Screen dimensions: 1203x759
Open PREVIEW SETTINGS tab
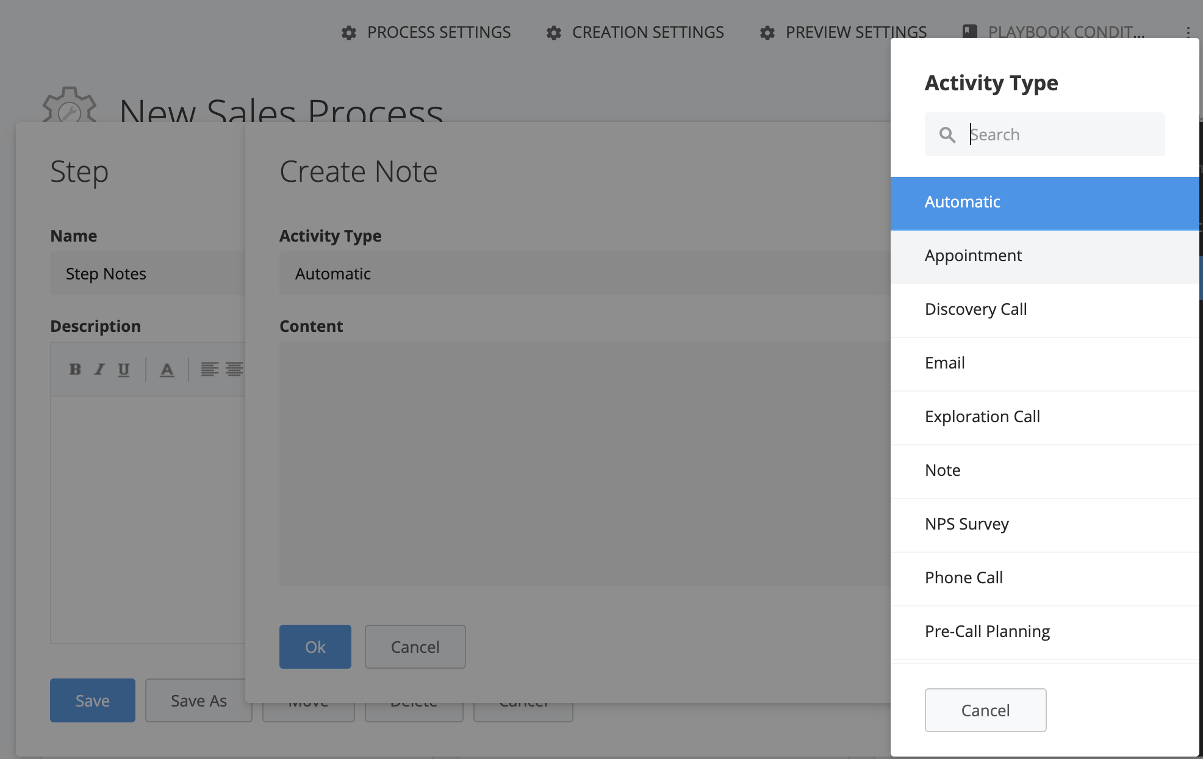tap(843, 32)
